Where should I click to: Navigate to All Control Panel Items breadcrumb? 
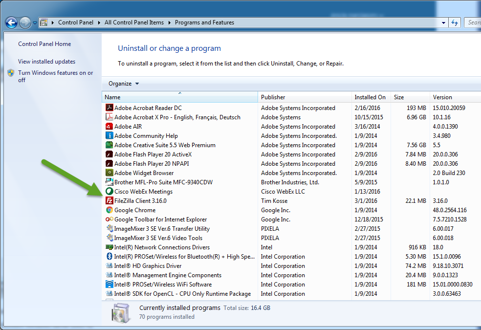[134, 22]
